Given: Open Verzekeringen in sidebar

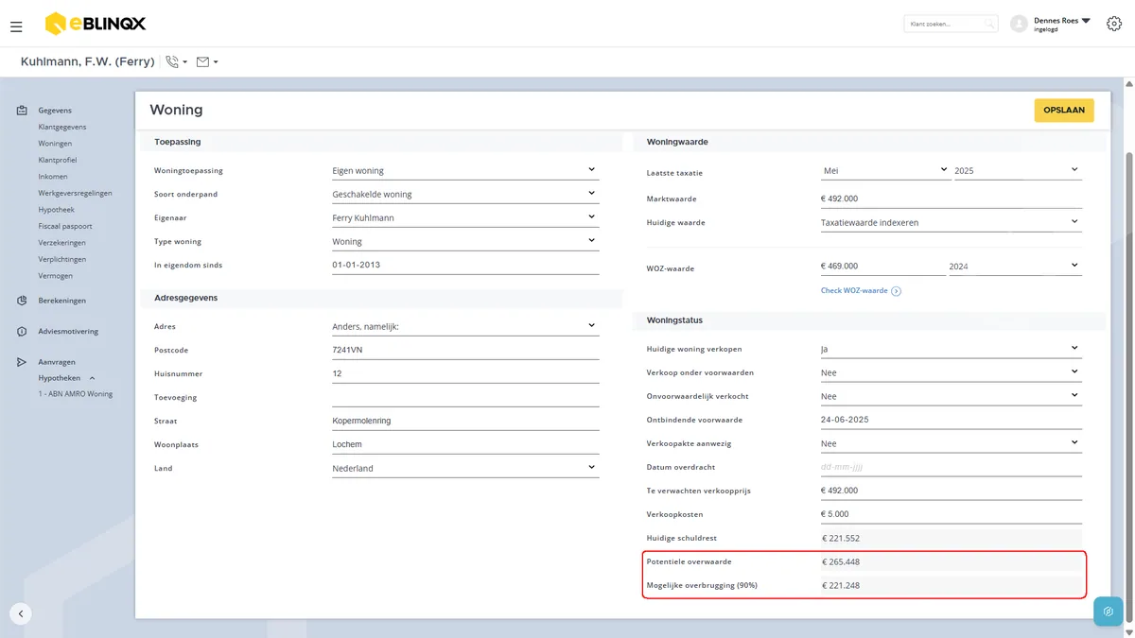Looking at the screenshot, I should (61, 243).
